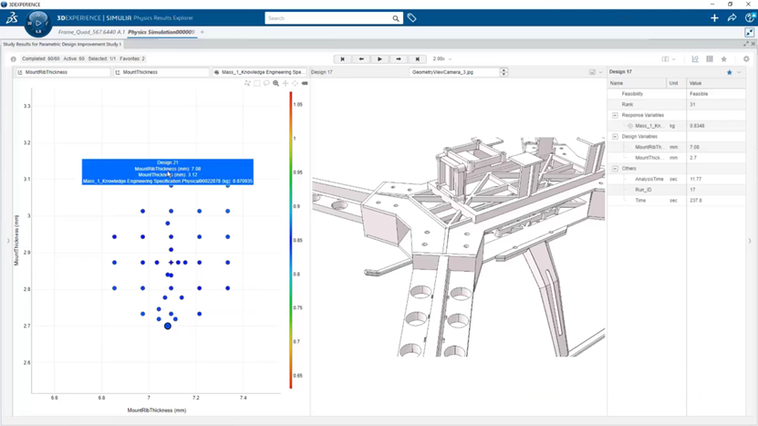Click the fit-all plot tool
Viewport: 758px width, 426px height.
pyautogui.click(x=295, y=83)
